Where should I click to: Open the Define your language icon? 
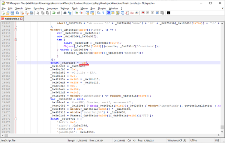[x=113, y=13]
